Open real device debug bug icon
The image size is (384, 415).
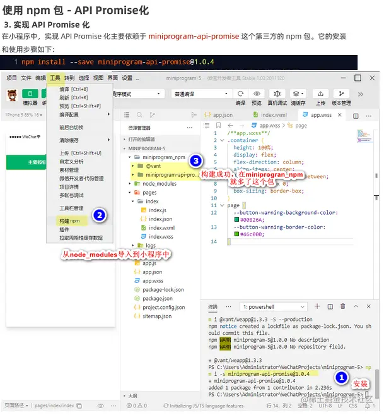point(277,93)
